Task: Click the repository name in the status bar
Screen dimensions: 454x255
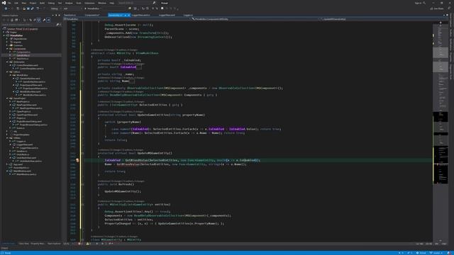Action: [421, 253]
